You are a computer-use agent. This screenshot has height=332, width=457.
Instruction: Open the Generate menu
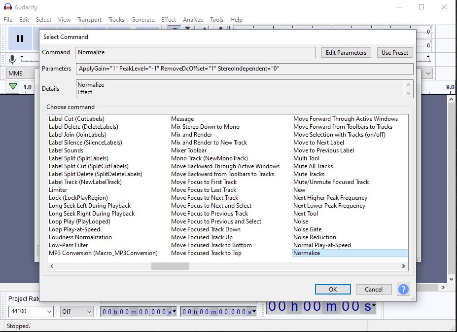click(x=142, y=20)
